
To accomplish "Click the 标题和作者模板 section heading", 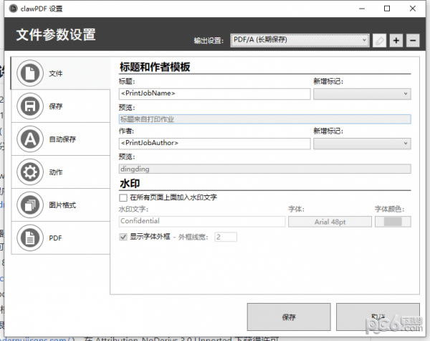I will (x=155, y=67).
